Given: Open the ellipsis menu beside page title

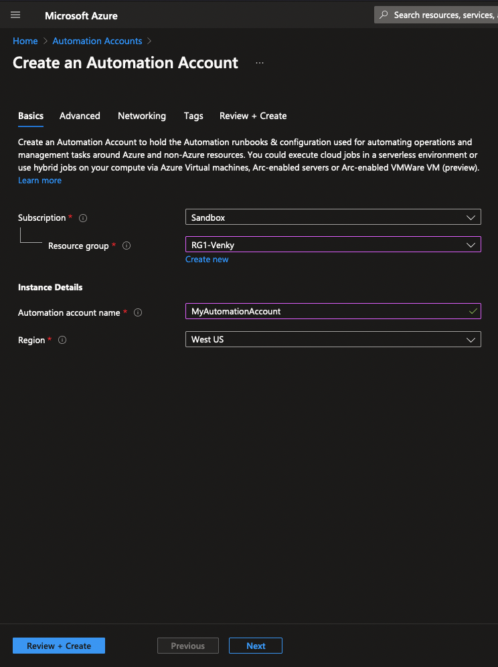Looking at the screenshot, I should point(260,63).
